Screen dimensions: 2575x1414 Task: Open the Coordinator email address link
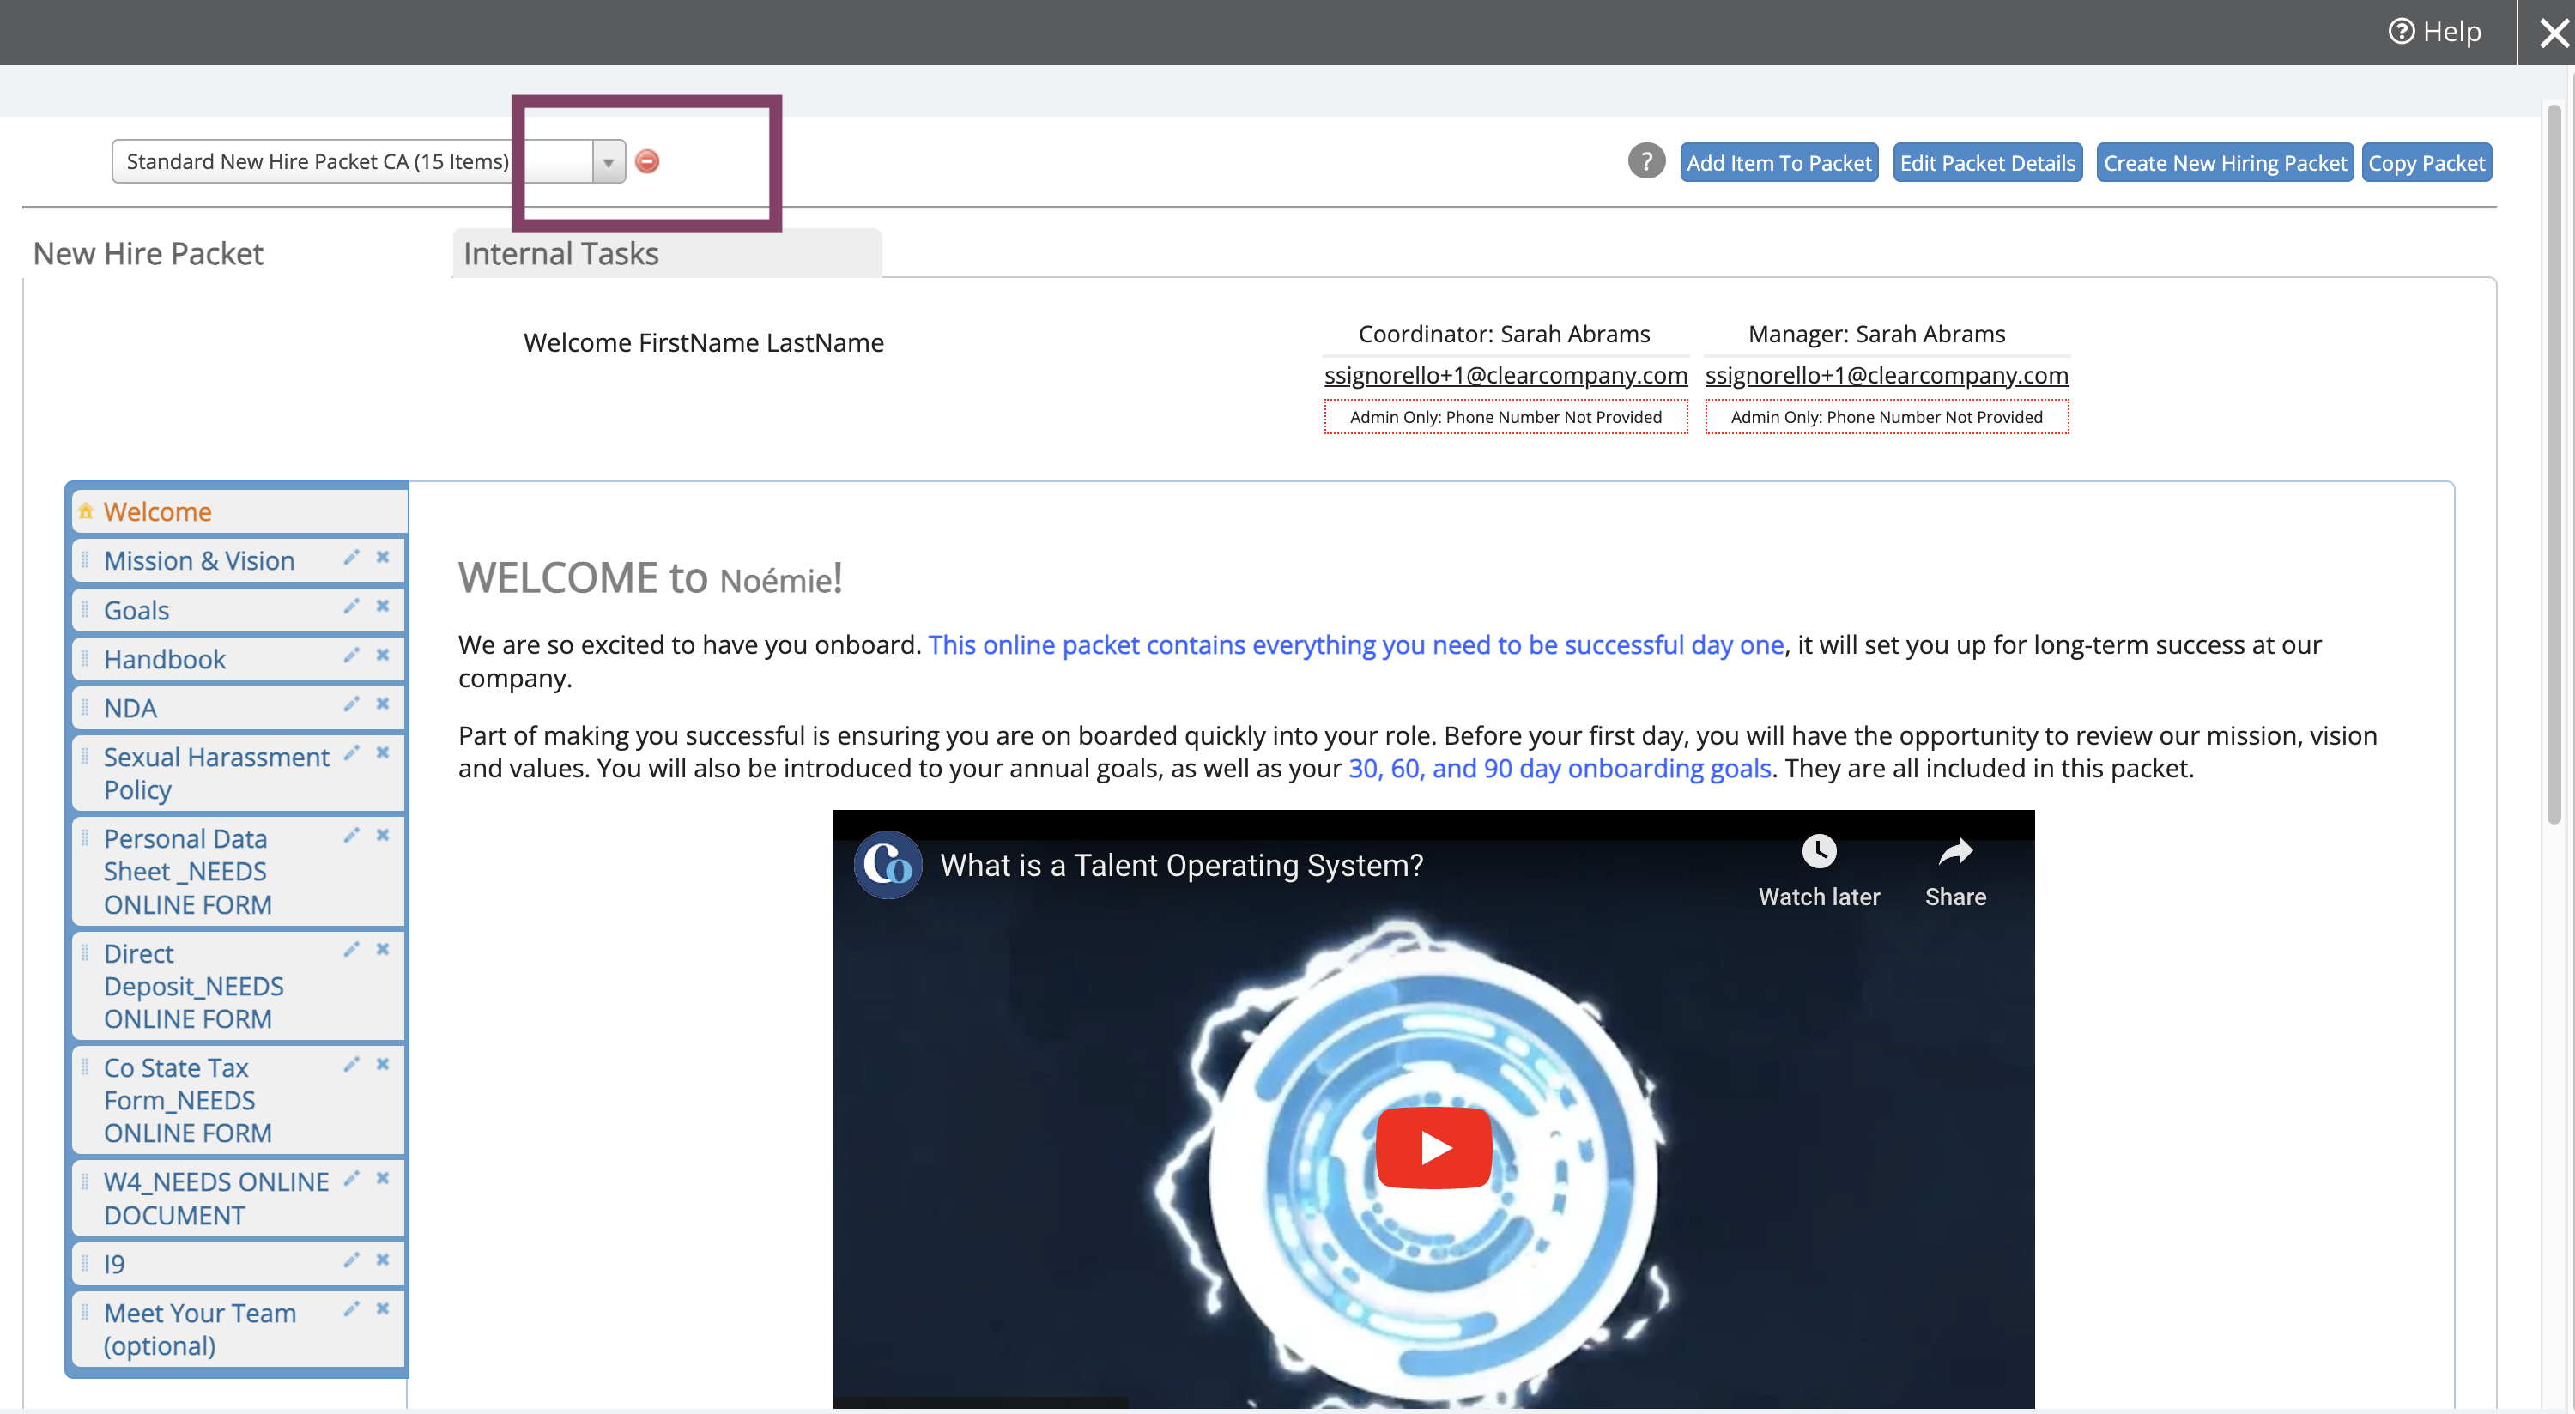click(x=1505, y=376)
